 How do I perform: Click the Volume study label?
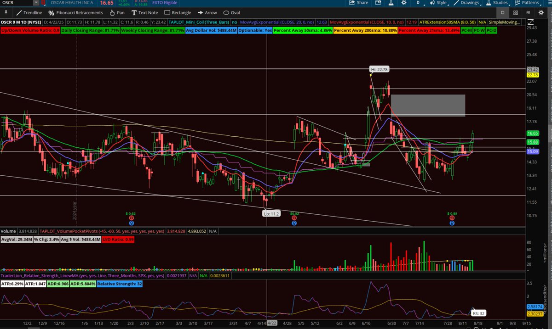pos(9,232)
